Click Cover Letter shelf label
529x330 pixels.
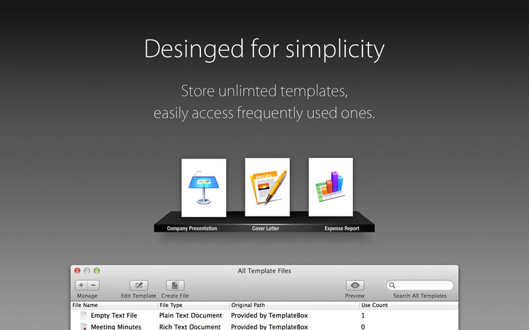266,228
